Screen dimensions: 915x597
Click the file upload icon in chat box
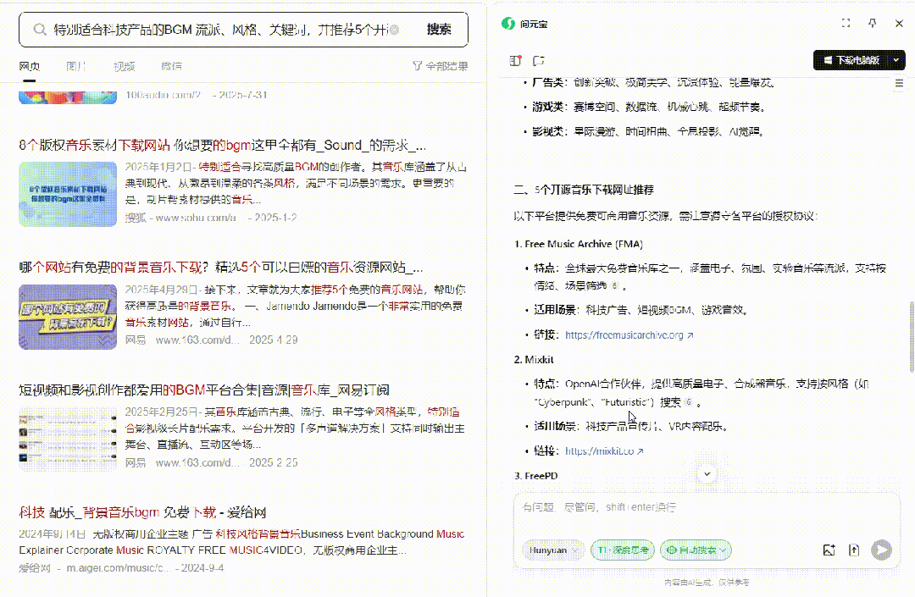point(854,550)
